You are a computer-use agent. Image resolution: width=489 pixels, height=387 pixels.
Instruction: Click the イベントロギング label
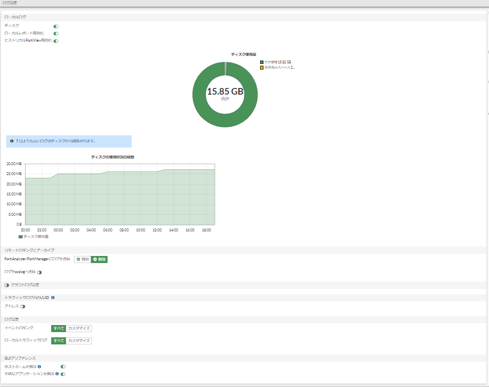18,328
